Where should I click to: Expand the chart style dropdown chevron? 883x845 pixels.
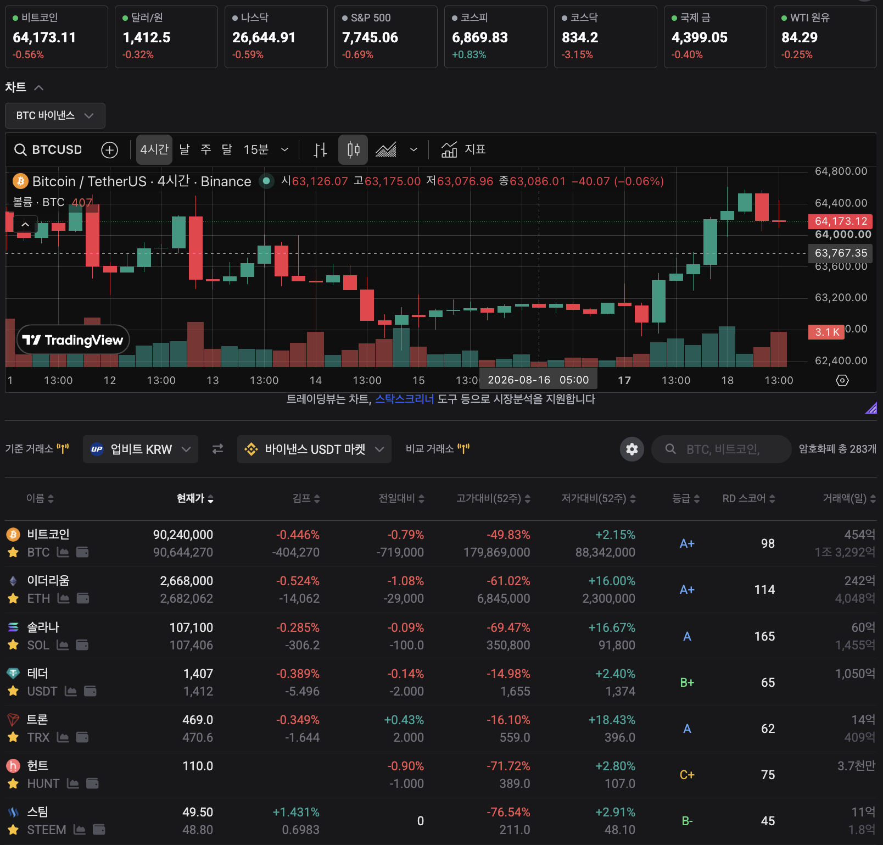(x=413, y=149)
